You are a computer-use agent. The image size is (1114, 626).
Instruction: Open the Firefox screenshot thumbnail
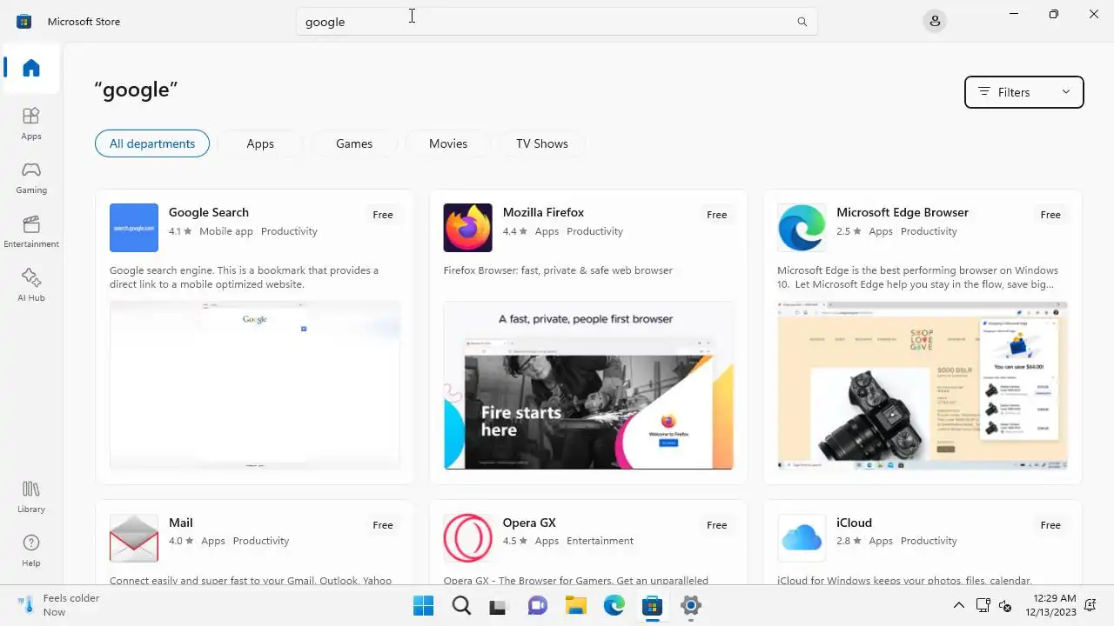coord(588,385)
